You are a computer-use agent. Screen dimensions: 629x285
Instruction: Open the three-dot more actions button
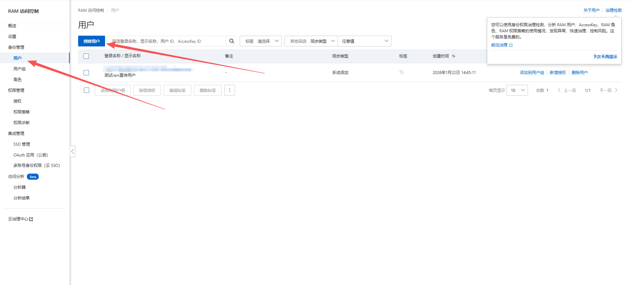coord(230,90)
